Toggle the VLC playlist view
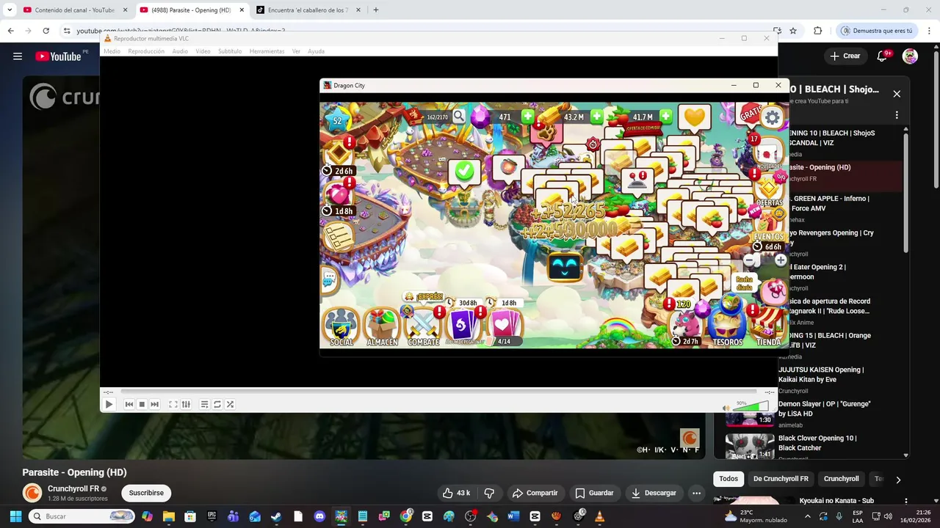 (204, 404)
